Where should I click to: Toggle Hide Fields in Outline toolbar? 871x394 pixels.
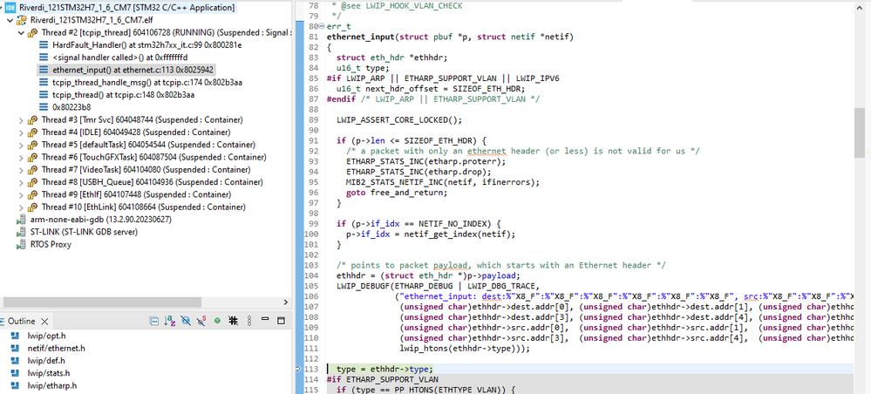pos(186,321)
